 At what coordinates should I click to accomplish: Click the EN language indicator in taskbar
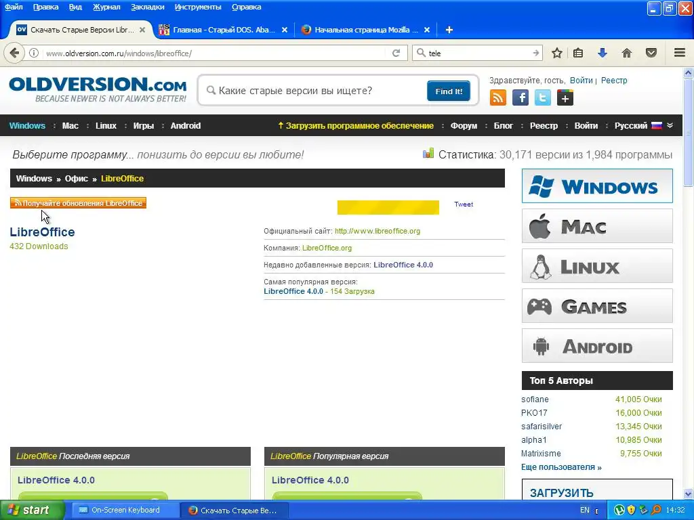(x=585, y=511)
